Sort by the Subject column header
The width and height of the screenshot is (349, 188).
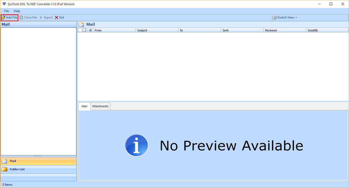point(157,30)
